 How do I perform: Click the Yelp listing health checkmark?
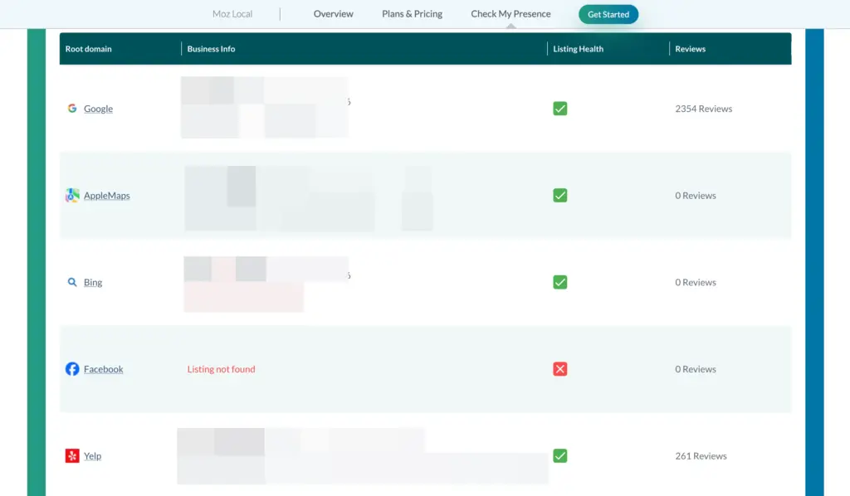pos(560,456)
